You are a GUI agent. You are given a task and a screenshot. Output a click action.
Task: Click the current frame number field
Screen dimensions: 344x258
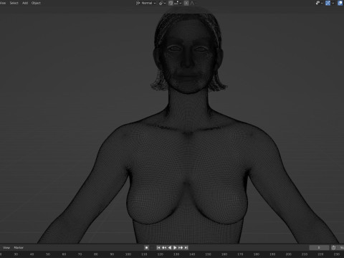click(x=319, y=248)
